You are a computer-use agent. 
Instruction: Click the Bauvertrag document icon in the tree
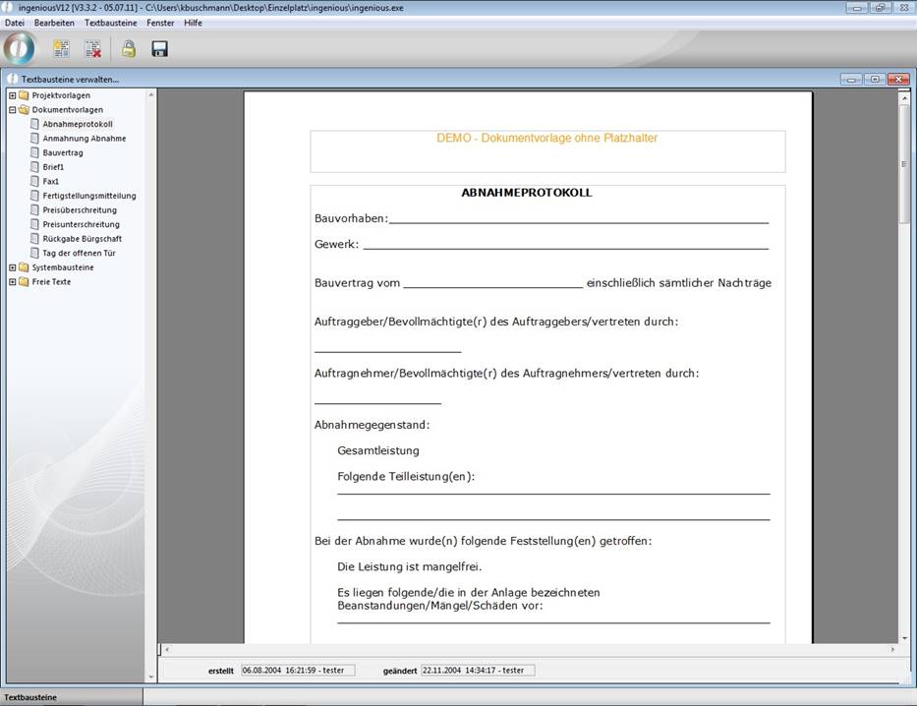click(x=34, y=153)
